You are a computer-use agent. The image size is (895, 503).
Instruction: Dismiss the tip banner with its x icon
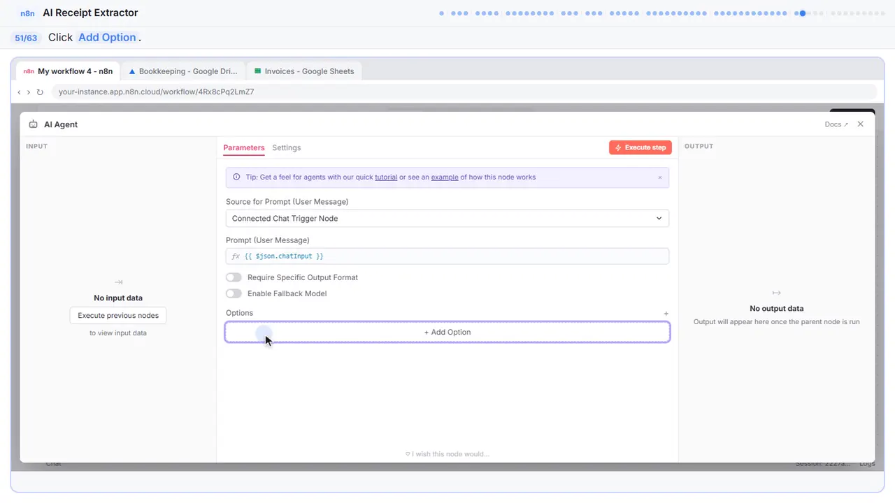point(659,177)
